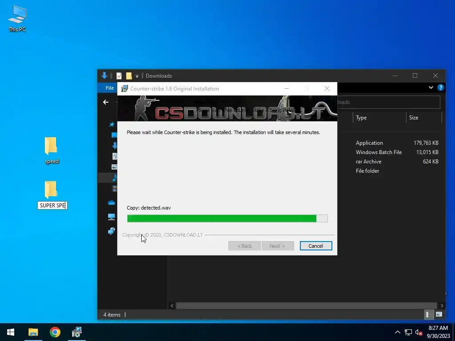
Task: Click the 4 items status text
Action: 112,315
